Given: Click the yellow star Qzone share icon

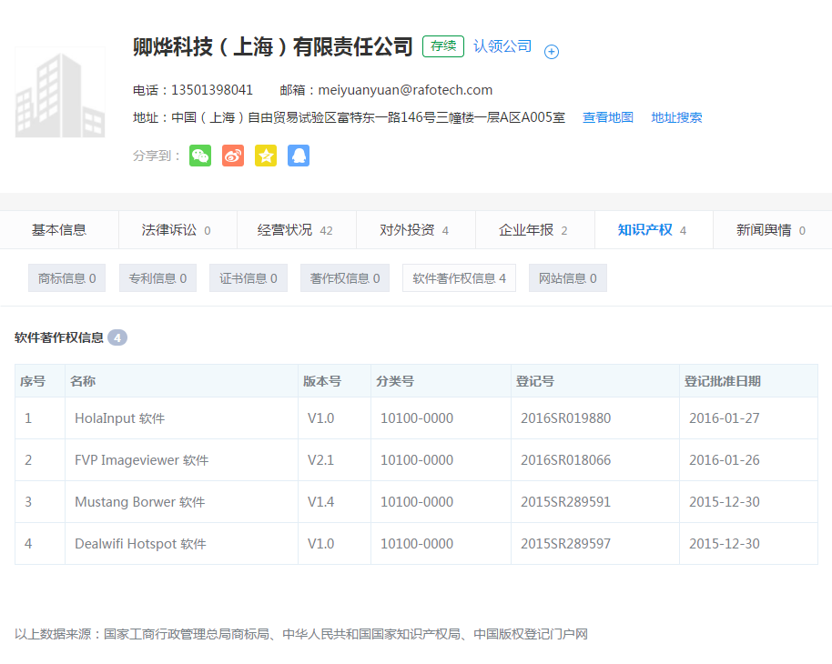Looking at the screenshot, I should (x=265, y=155).
